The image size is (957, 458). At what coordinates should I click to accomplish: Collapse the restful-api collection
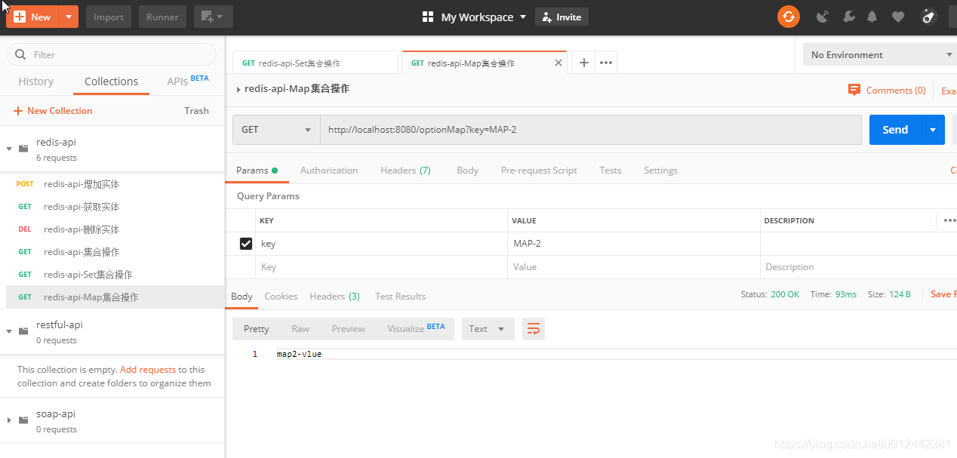point(9,331)
